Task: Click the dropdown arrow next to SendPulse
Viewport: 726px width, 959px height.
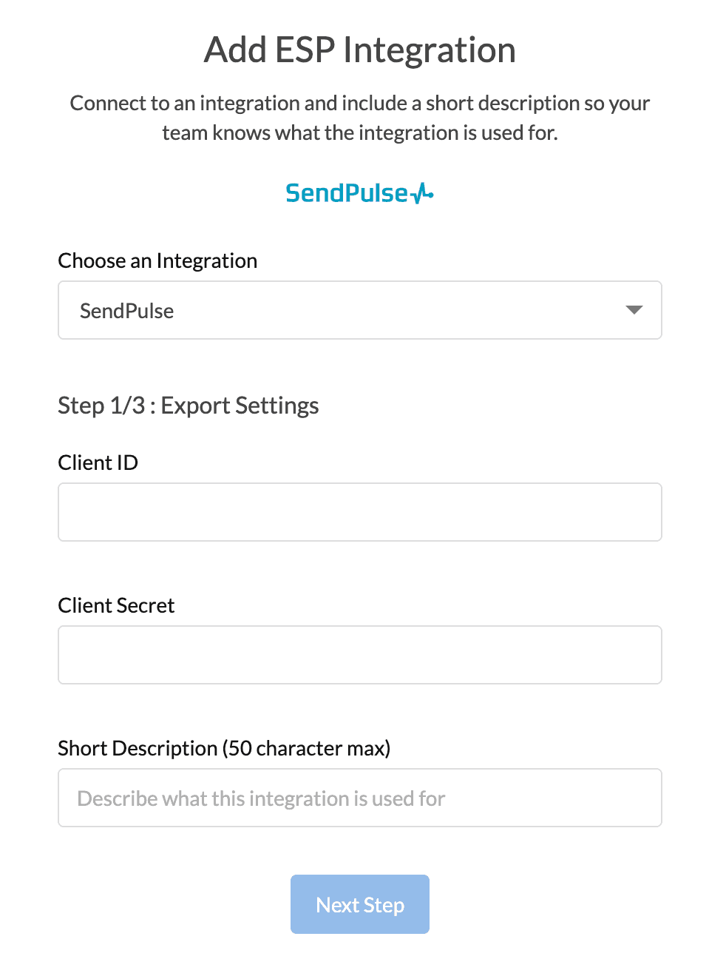Action: point(634,310)
